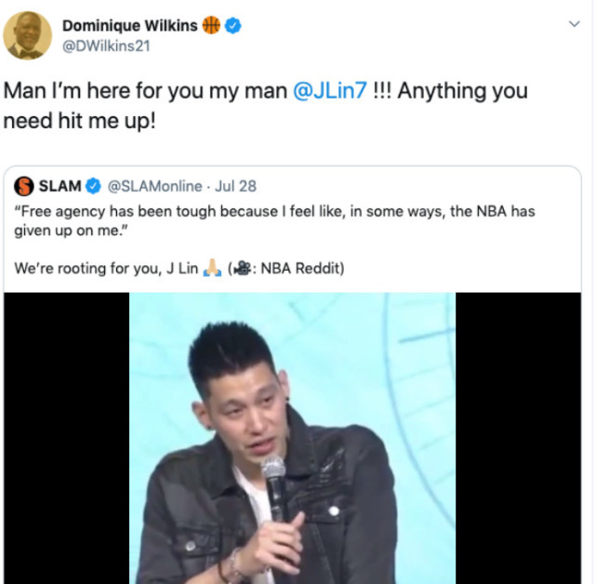The width and height of the screenshot is (596, 584).
Task: Click the basketball emoji beside Wilkins' name
Action: [211, 25]
